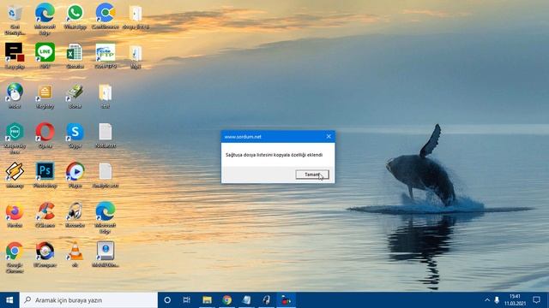Click the Tamam button in the dialog

(x=312, y=175)
